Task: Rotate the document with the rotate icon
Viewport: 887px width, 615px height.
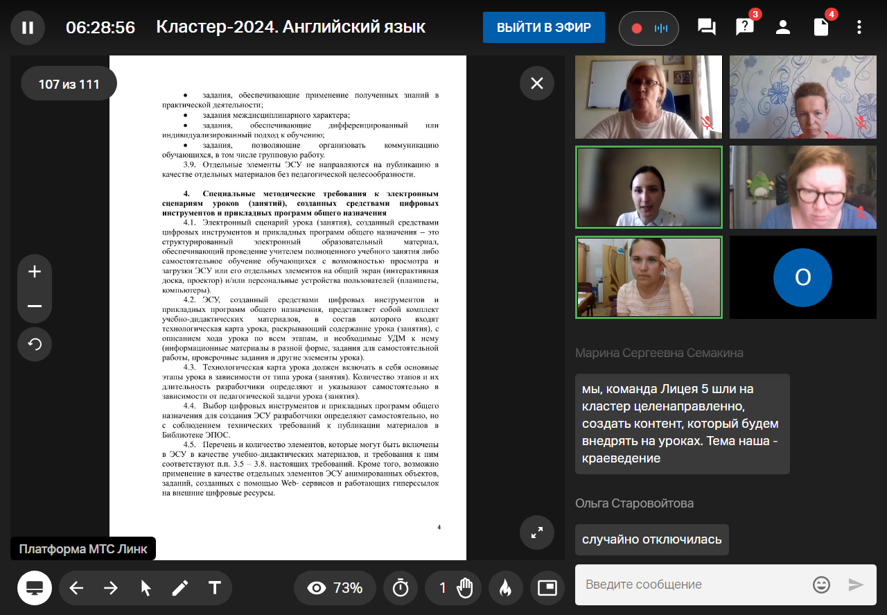Action: [35, 344]
